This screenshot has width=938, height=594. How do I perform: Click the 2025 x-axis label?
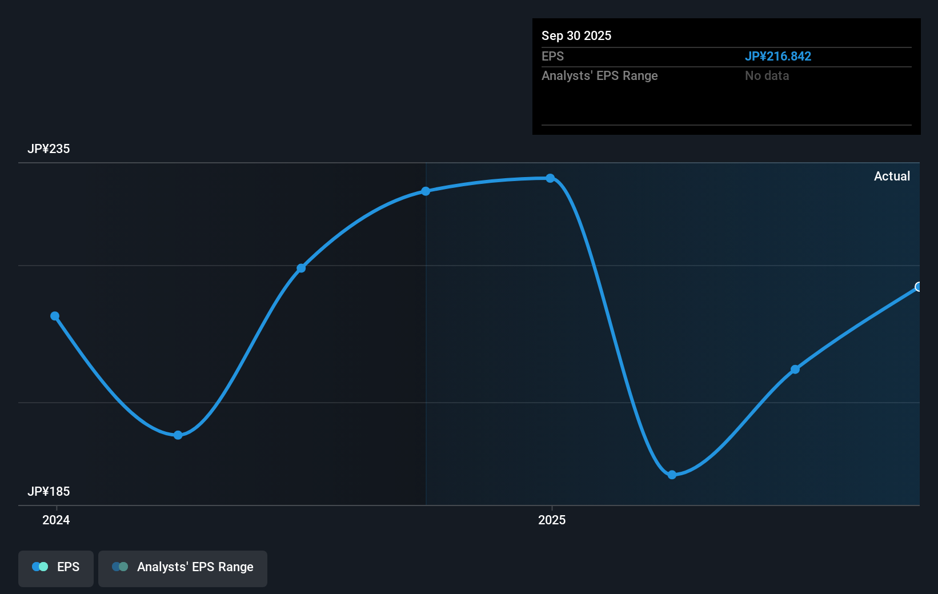pyautogui.click(x=552, y=520)
